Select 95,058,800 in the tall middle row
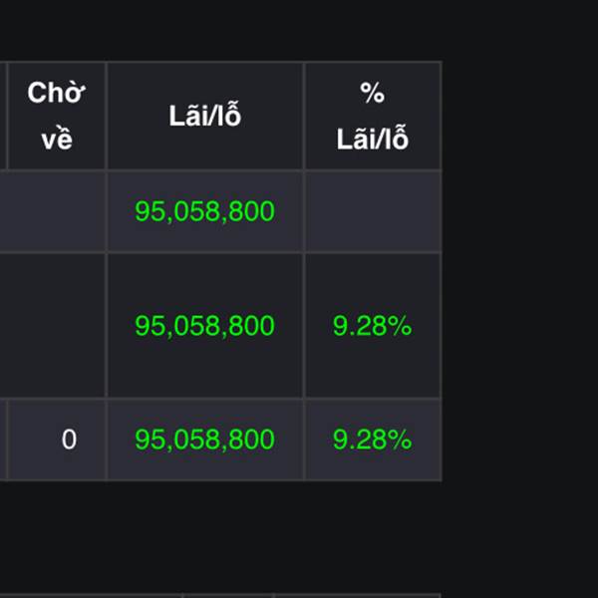This screenshot has height=598, width=598. pyautogui.click(x=204, y=325)
